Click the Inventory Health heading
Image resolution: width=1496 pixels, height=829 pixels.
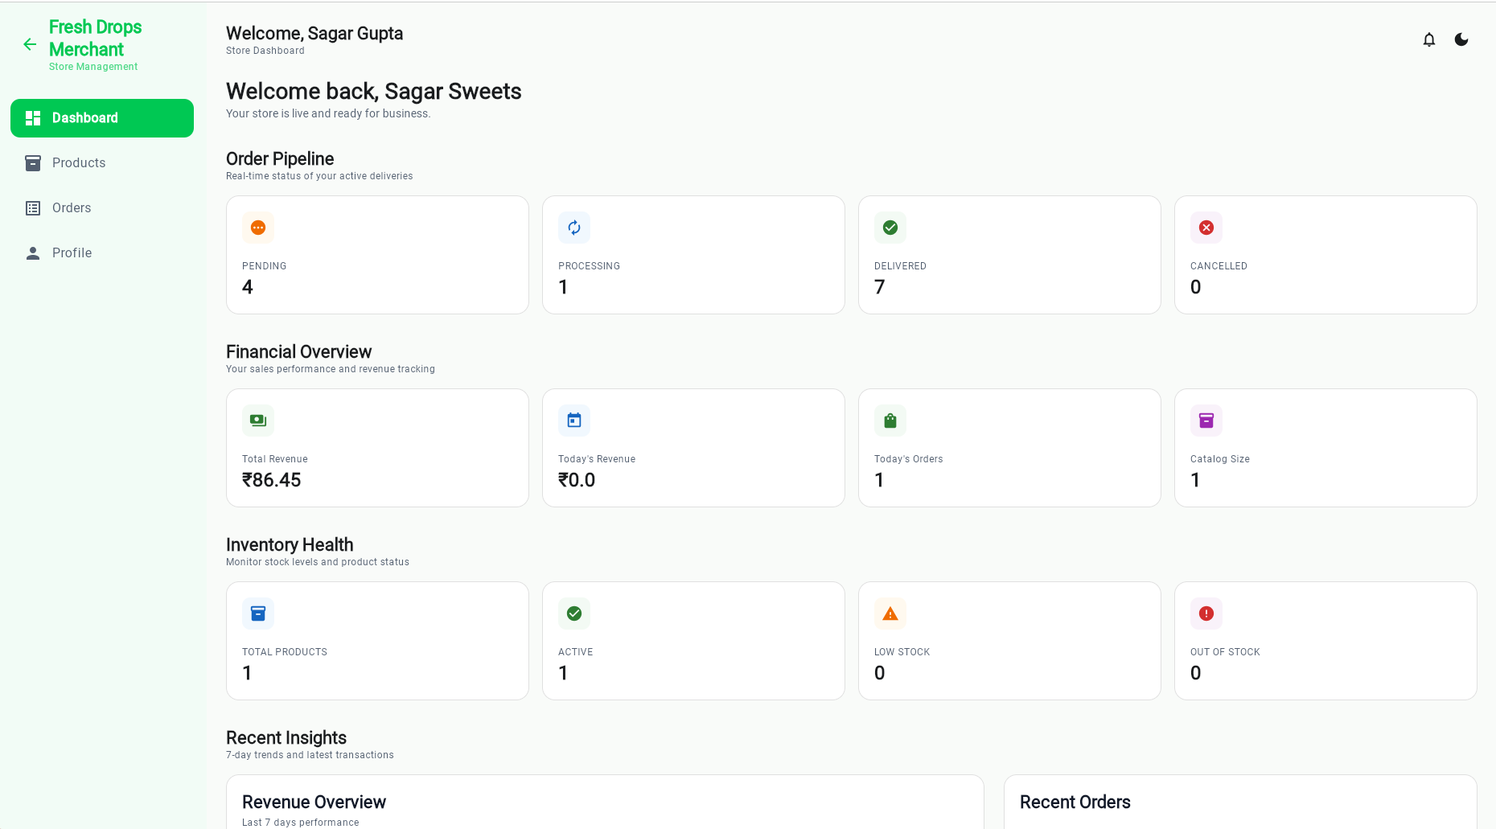[290, 545]
